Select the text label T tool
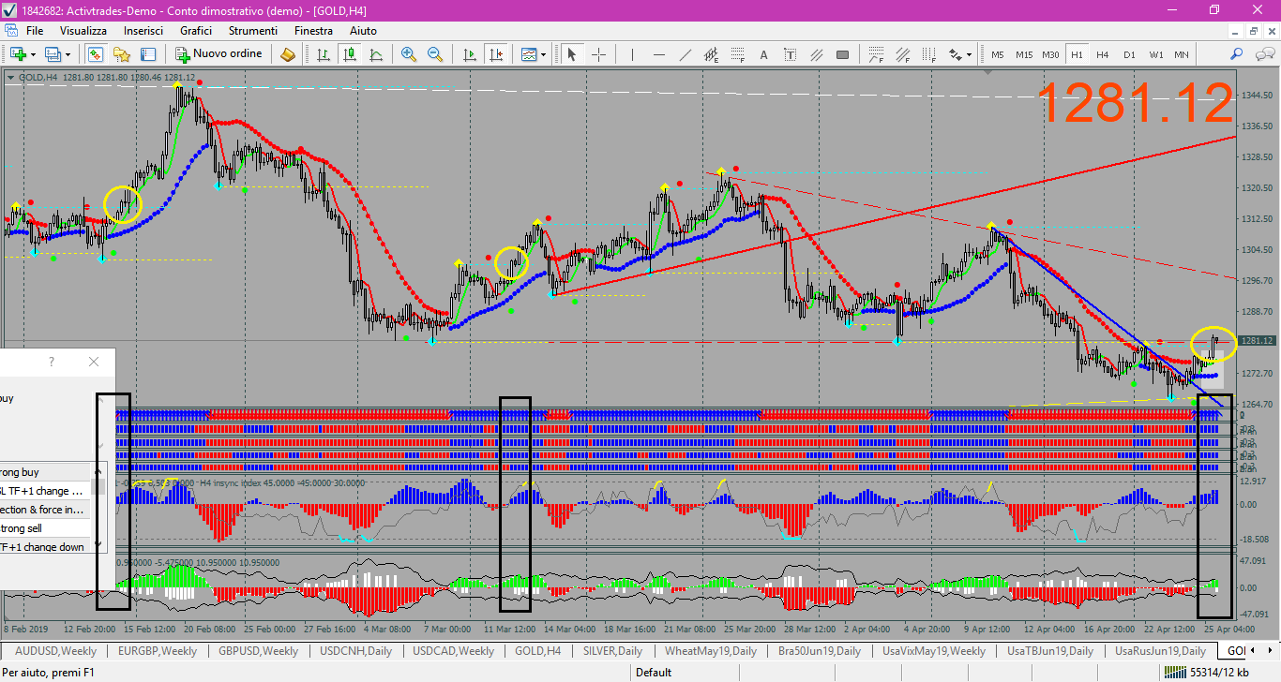1281x682 pixels. (x=790, y=54)
